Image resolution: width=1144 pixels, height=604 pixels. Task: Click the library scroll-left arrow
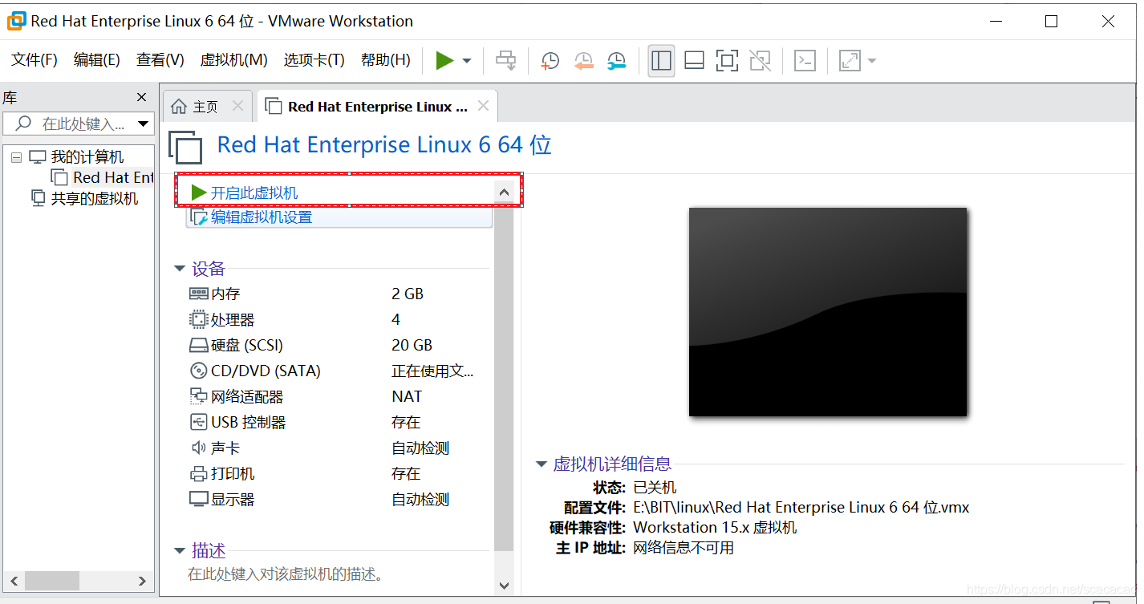pyautogui.click(x=14, y=581)
